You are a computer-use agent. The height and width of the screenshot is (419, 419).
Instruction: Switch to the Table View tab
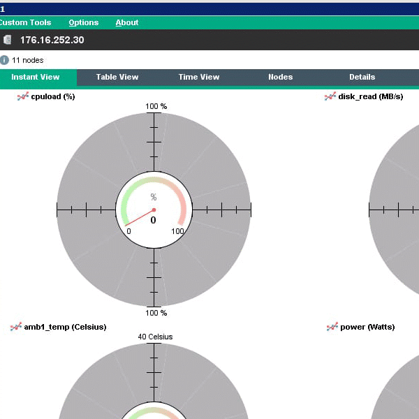point(117,77)
